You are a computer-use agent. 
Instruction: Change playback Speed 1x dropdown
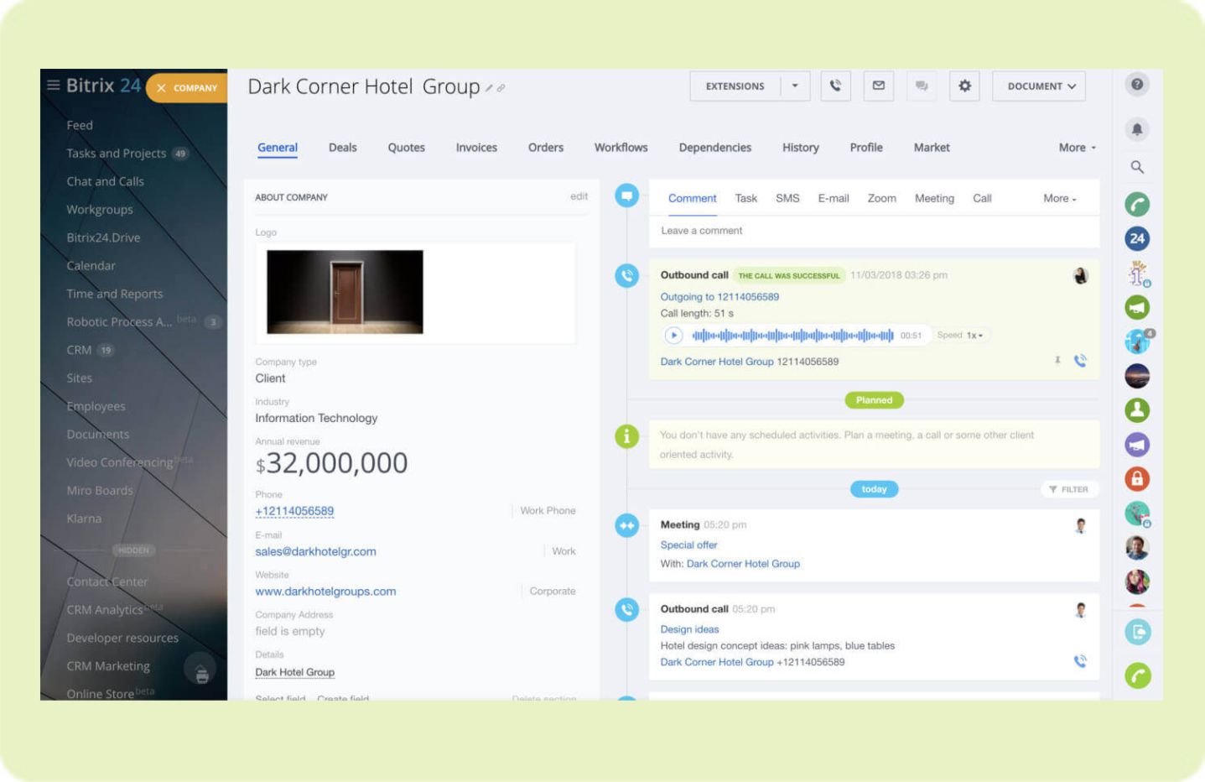(974, 336)
